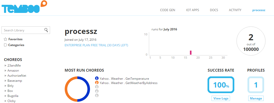
Task: Click the search magnifier icon
Action: pos(46,30)
